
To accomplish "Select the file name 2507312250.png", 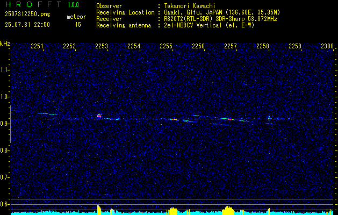I will (27, 14).
